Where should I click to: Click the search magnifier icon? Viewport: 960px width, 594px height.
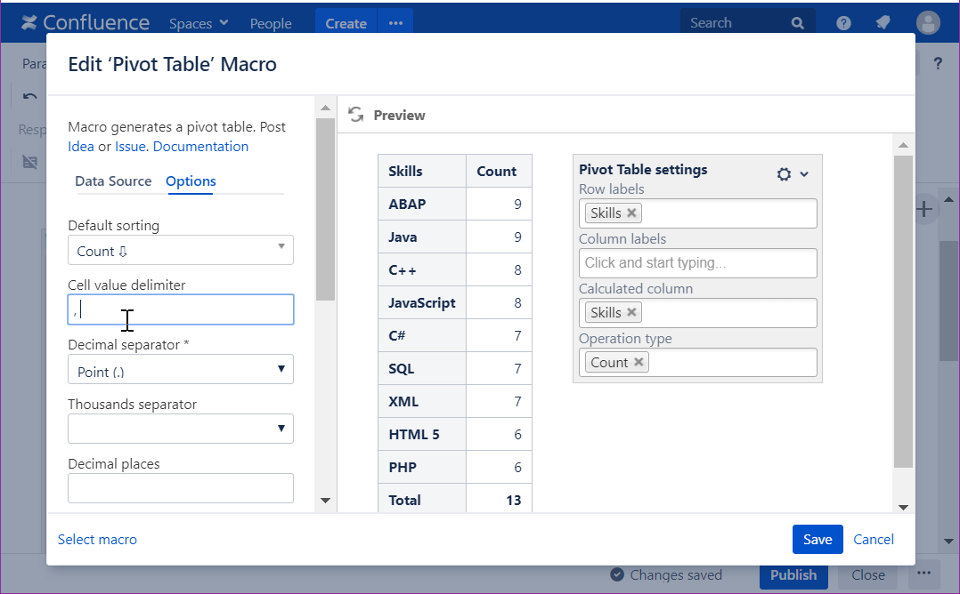pyautogui.click(x=798, y=21)
